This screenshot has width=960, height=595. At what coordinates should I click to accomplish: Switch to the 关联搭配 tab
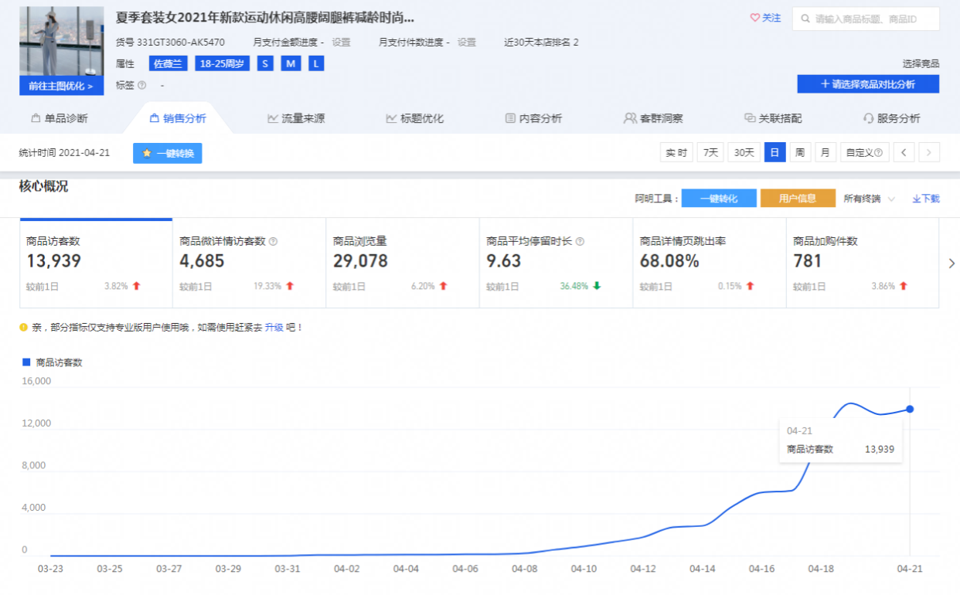[773, 118]
